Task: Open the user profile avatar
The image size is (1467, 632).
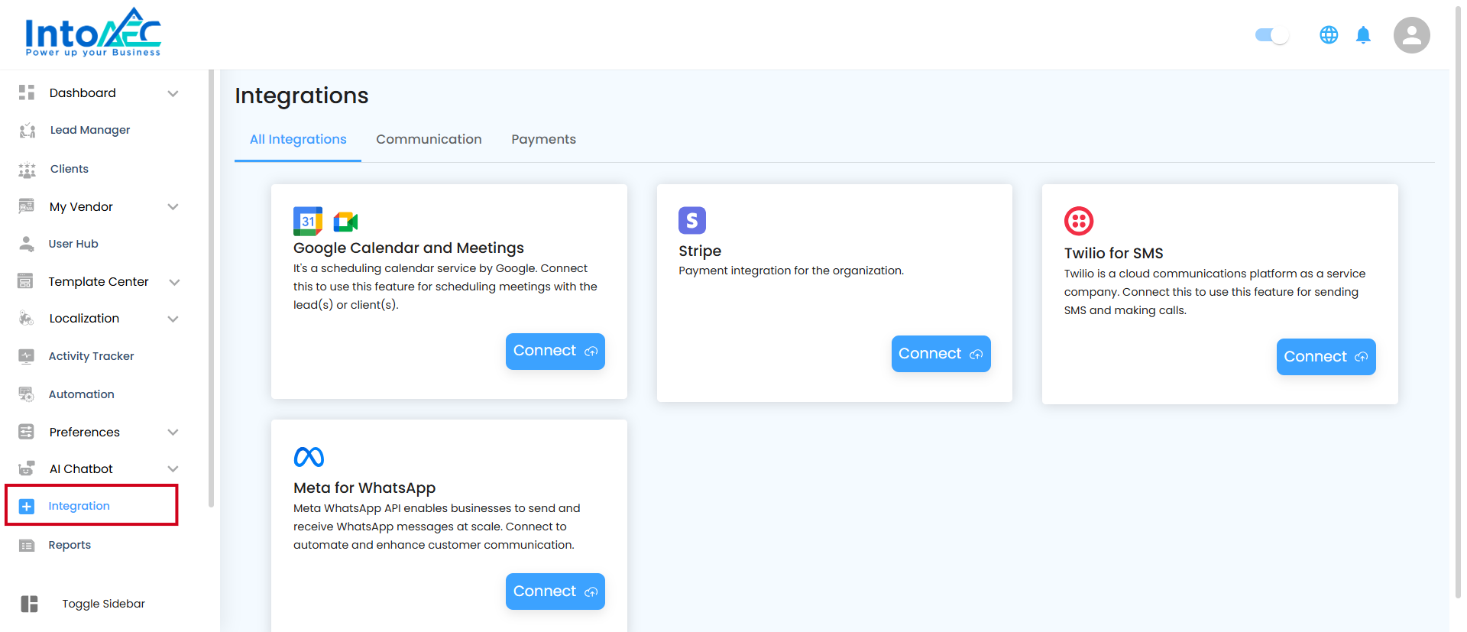Action: point(1411,35)
